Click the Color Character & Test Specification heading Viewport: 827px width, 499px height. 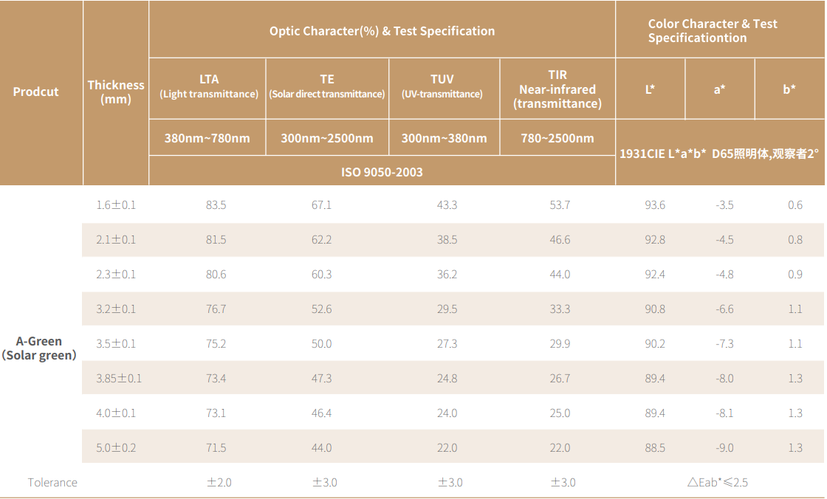pyautogui.click(x=713, y=31)
